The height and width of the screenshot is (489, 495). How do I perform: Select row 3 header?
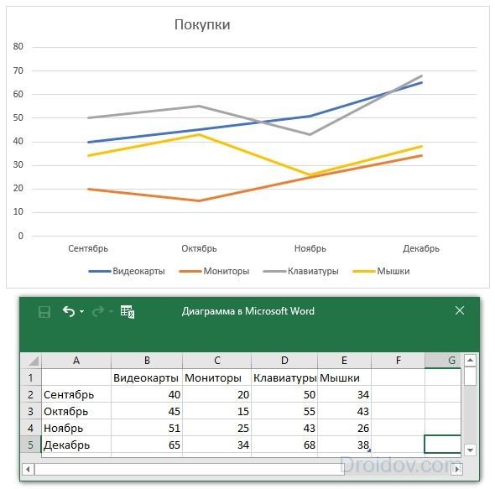pos(30,411)
